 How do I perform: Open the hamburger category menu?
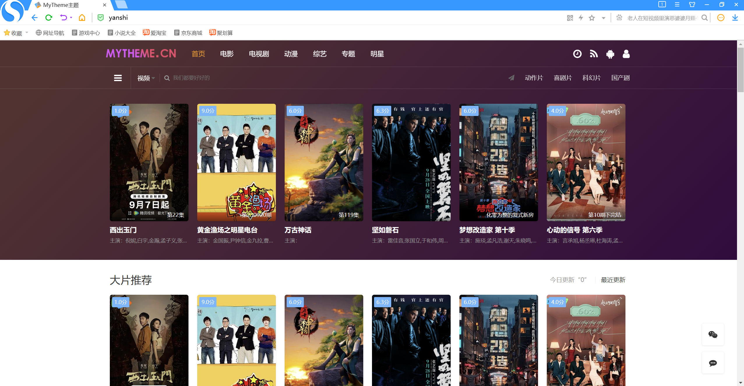[118, 78]
